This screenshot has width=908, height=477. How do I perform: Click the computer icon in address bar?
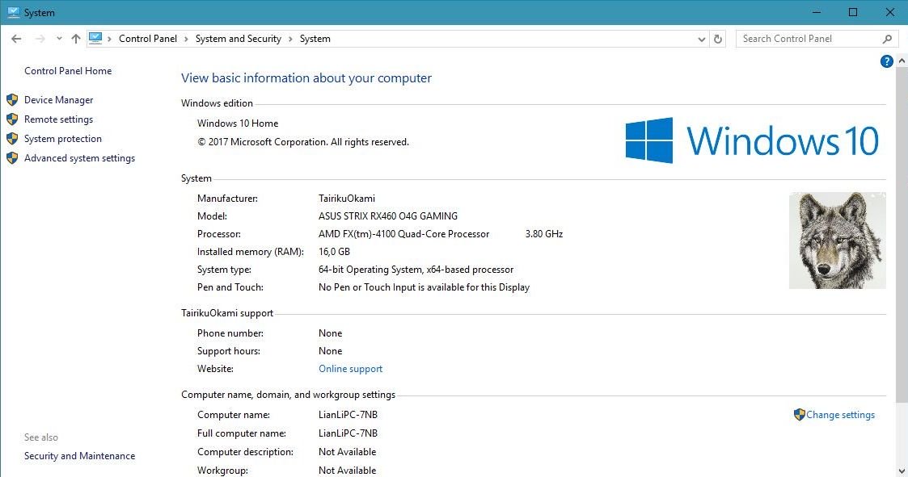95,39
